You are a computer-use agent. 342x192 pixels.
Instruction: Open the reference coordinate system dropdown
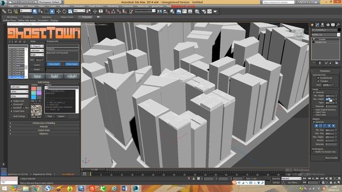point(79,11)
